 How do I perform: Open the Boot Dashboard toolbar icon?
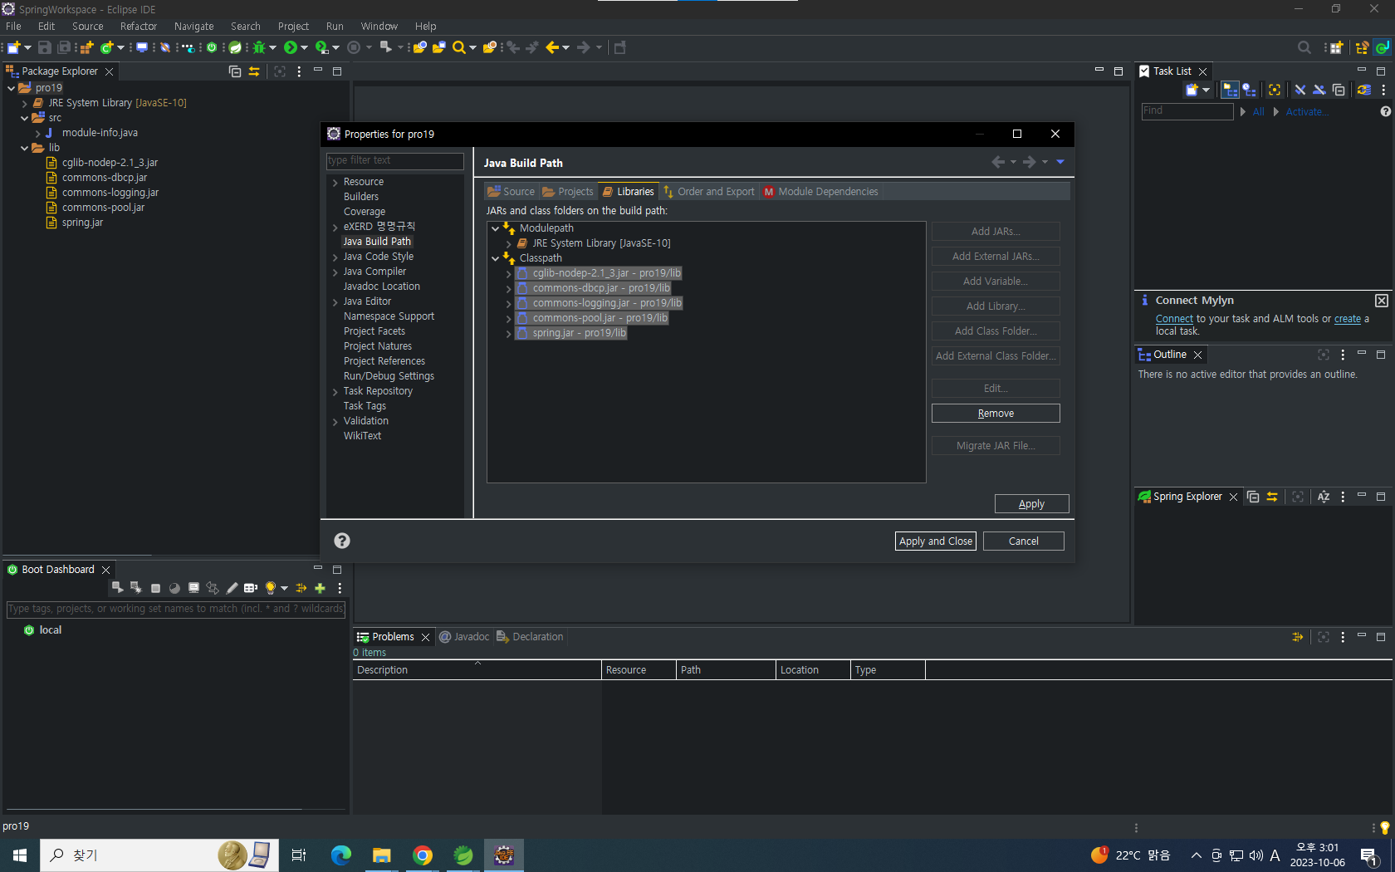click(x=212, y=47)
